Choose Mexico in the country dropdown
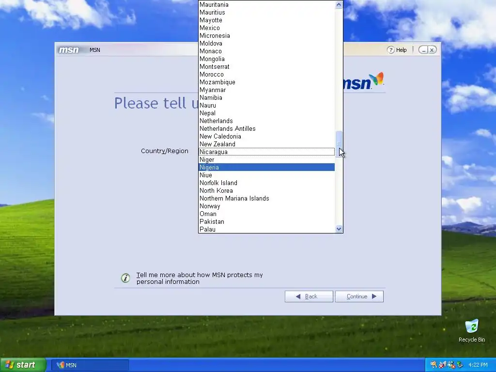This screenshot has height=372, width=496. (267, 28)
